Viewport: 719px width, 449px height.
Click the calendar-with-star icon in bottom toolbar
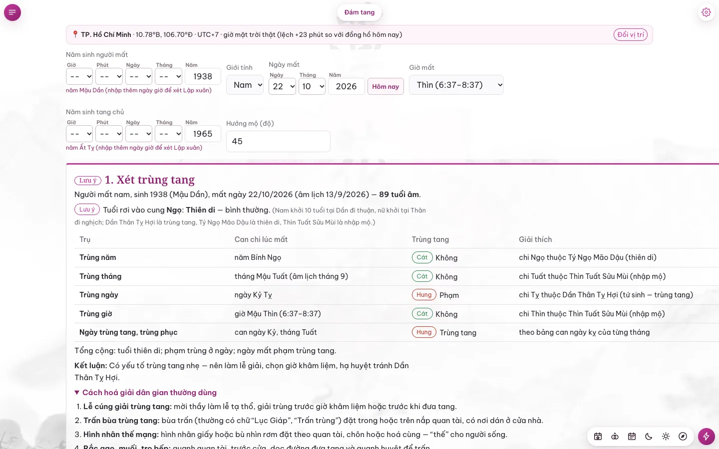pyautogui.click(x=598, y=437)
